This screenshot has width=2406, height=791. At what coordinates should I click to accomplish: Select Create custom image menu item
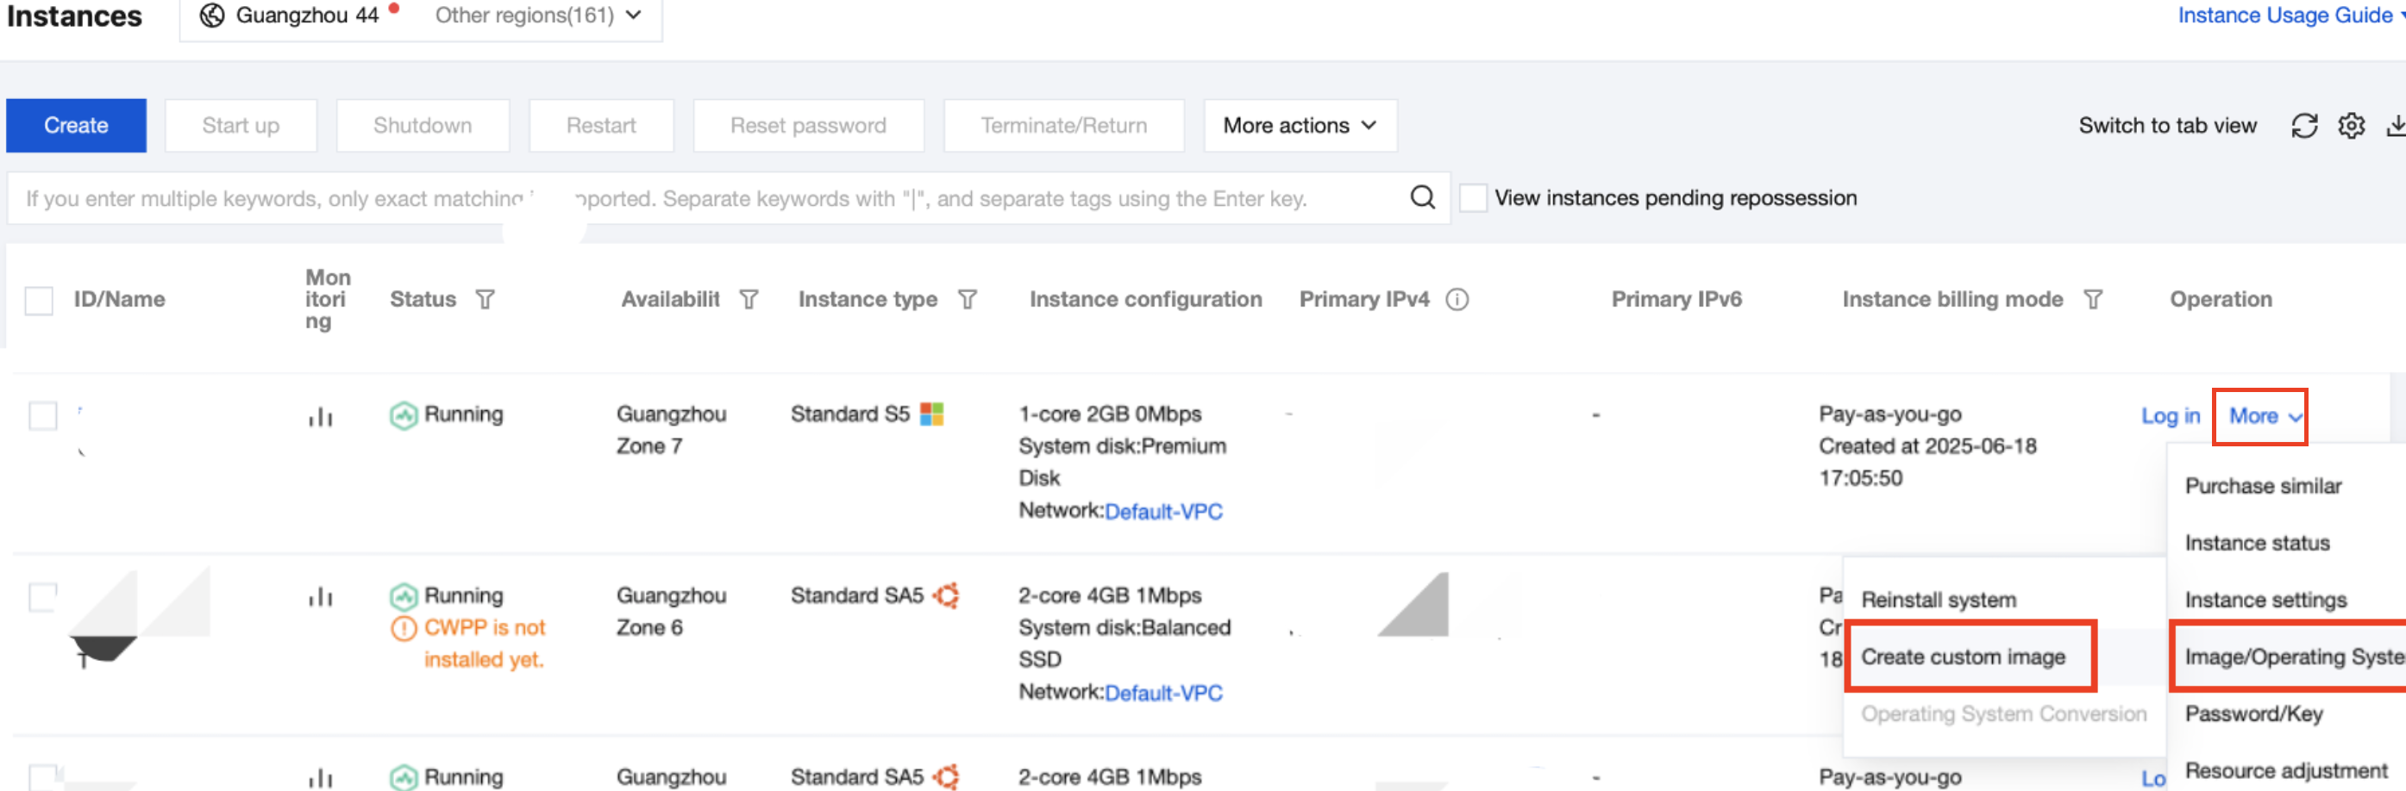1963,657
